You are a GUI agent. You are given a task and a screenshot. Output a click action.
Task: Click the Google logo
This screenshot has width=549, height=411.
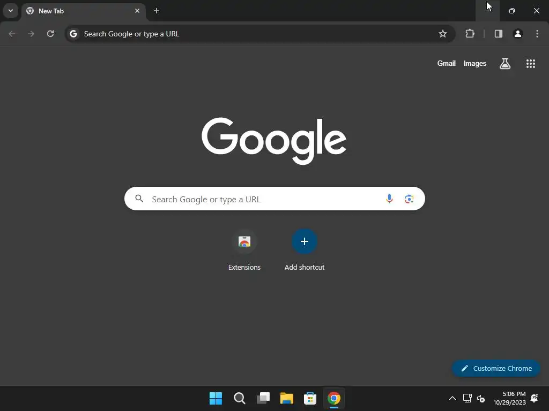tap(274, 141)
